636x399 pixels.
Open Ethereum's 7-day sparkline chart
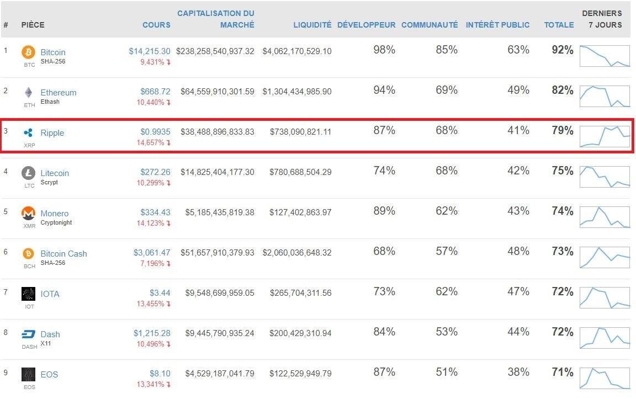(605, 96)
